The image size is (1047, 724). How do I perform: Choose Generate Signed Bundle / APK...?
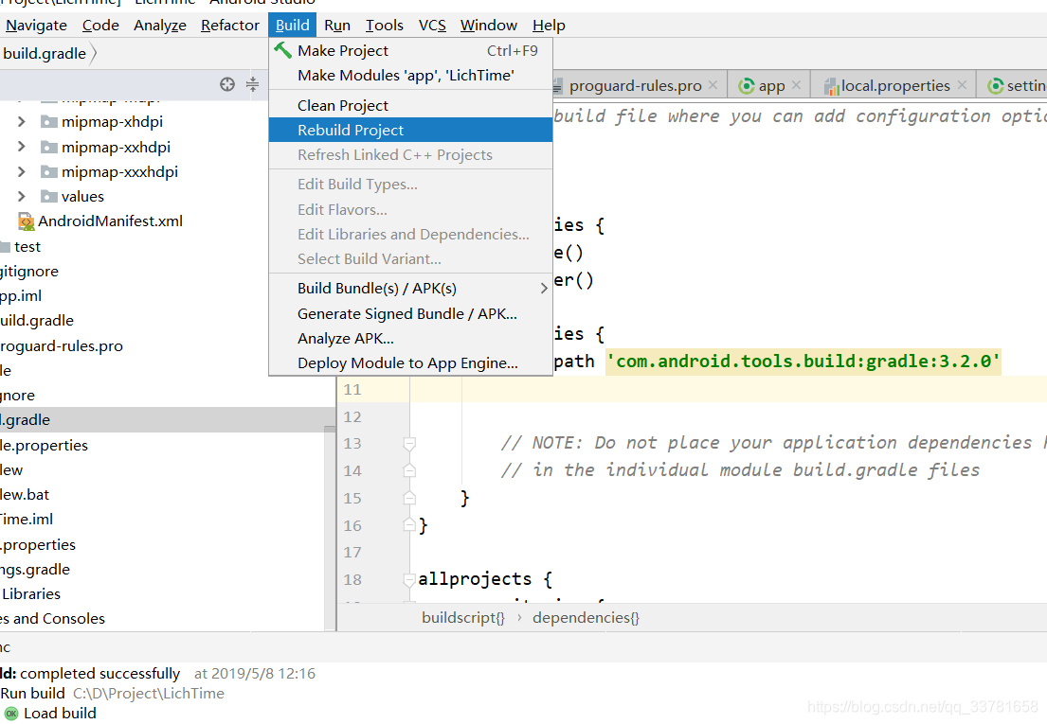(x=410, y=313)
